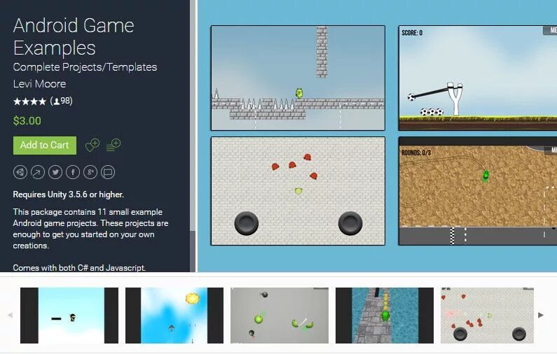
Task: Click the Android Game Examples title
Action: 74,36
